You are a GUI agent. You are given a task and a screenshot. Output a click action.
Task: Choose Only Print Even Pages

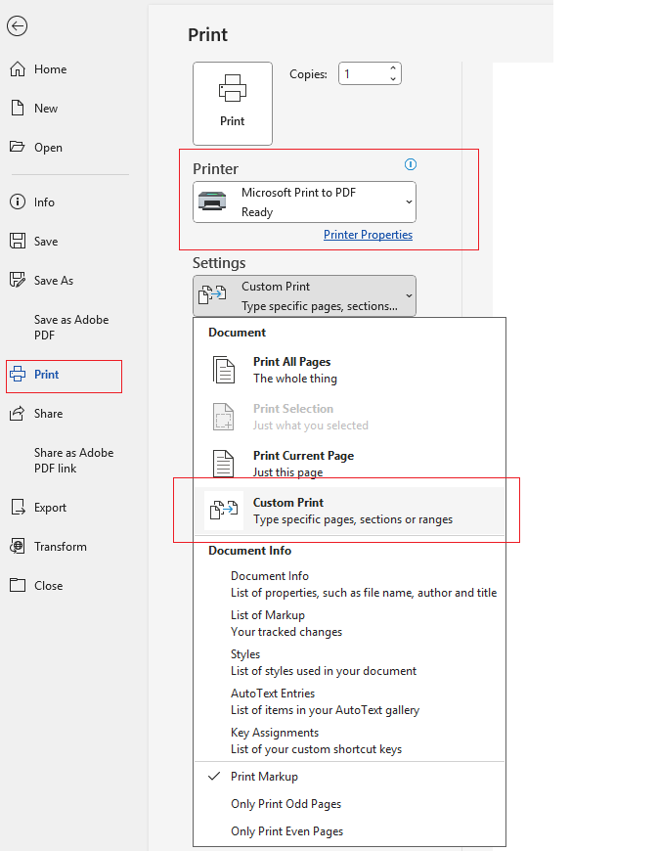click(349, 830)
